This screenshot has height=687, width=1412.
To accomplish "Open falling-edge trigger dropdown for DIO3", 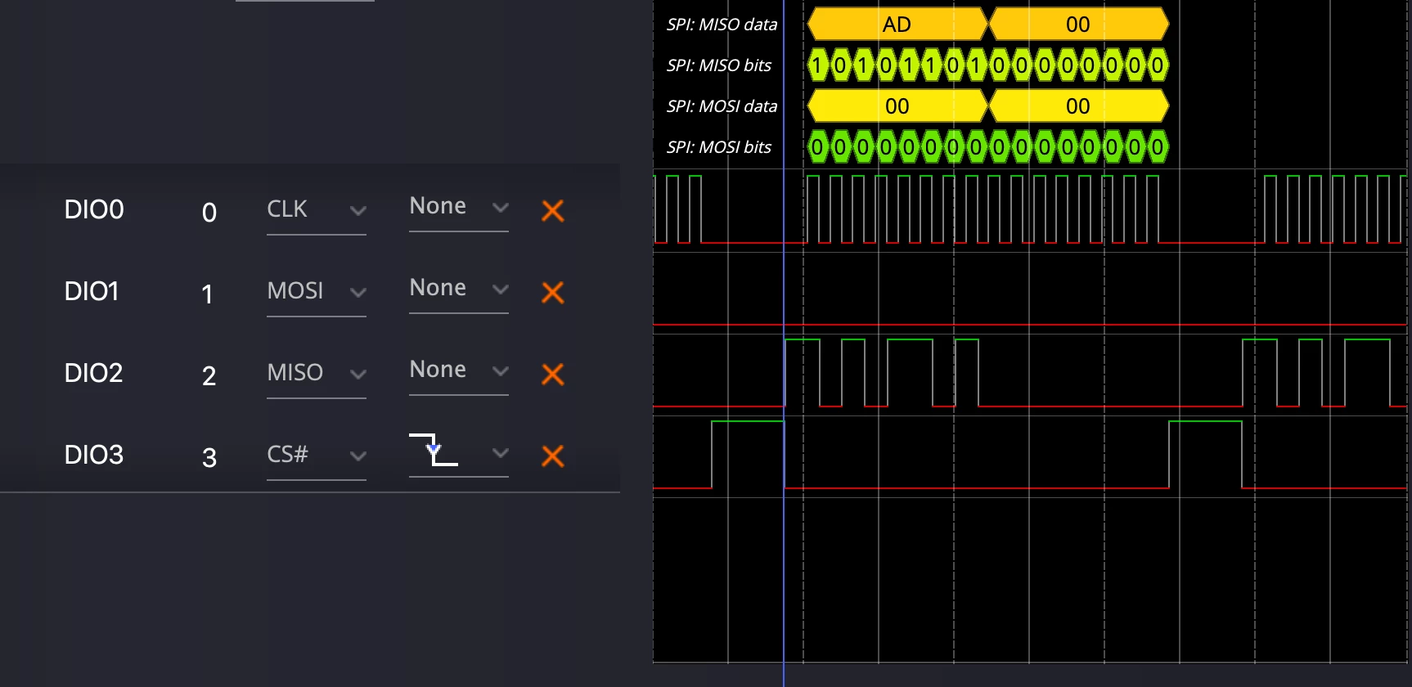I will tap(501, 453).
